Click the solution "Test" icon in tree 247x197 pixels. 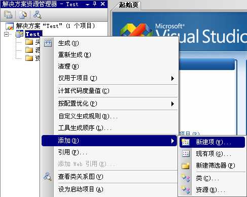pos(10,26)
